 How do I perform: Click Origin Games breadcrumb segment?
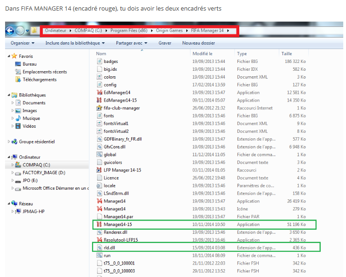click(x=169, y=30)
